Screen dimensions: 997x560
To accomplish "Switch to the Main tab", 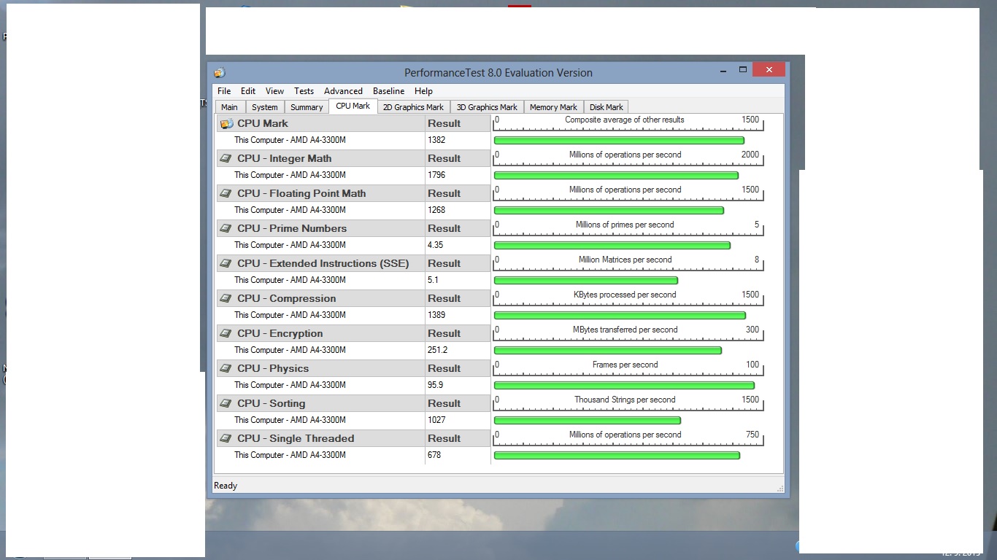I will pyautogui.click(x=229, y=107).
